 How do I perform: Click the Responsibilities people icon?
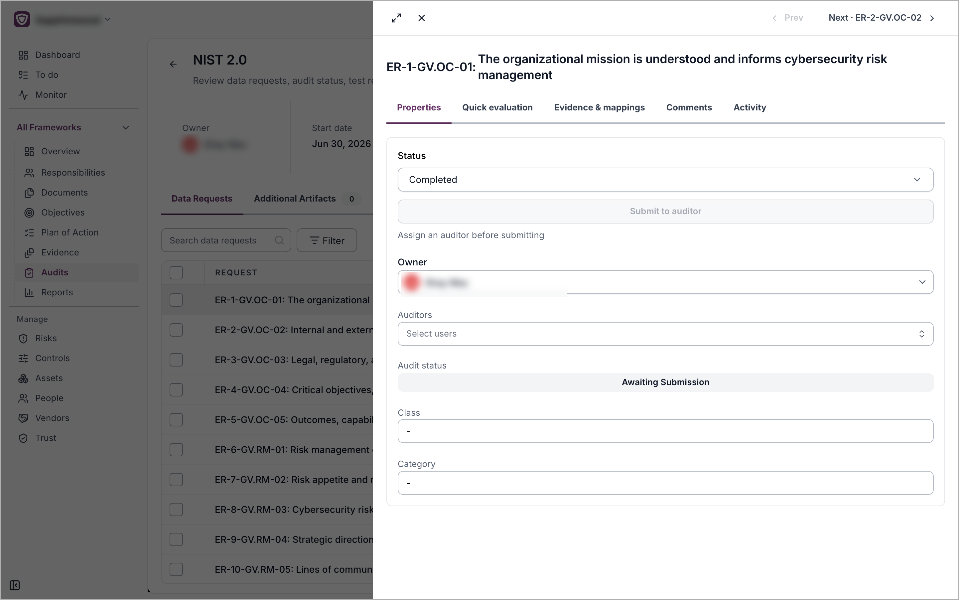tap(29, 173)
